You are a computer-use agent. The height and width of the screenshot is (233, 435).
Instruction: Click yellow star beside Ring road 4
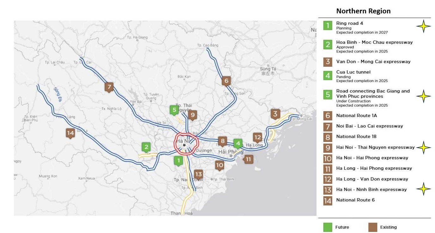[x=423, y=28]
